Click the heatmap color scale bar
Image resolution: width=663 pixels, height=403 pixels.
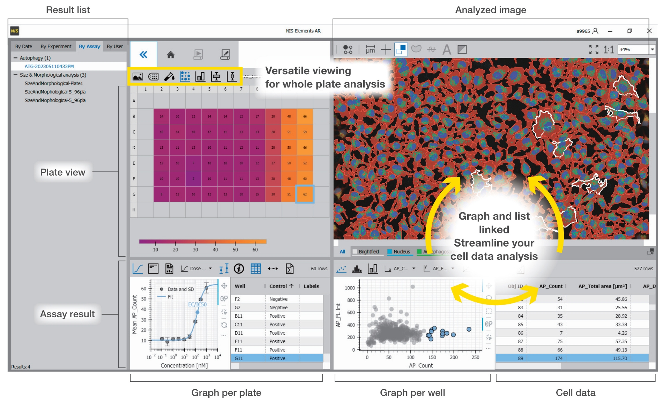pos(203,241)
